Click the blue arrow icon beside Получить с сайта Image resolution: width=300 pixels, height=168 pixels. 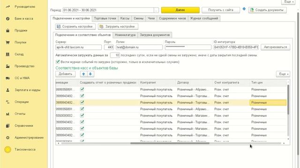coord(244,9)
